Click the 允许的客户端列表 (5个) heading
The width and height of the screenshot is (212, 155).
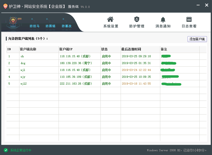click(x=28, y=38)
